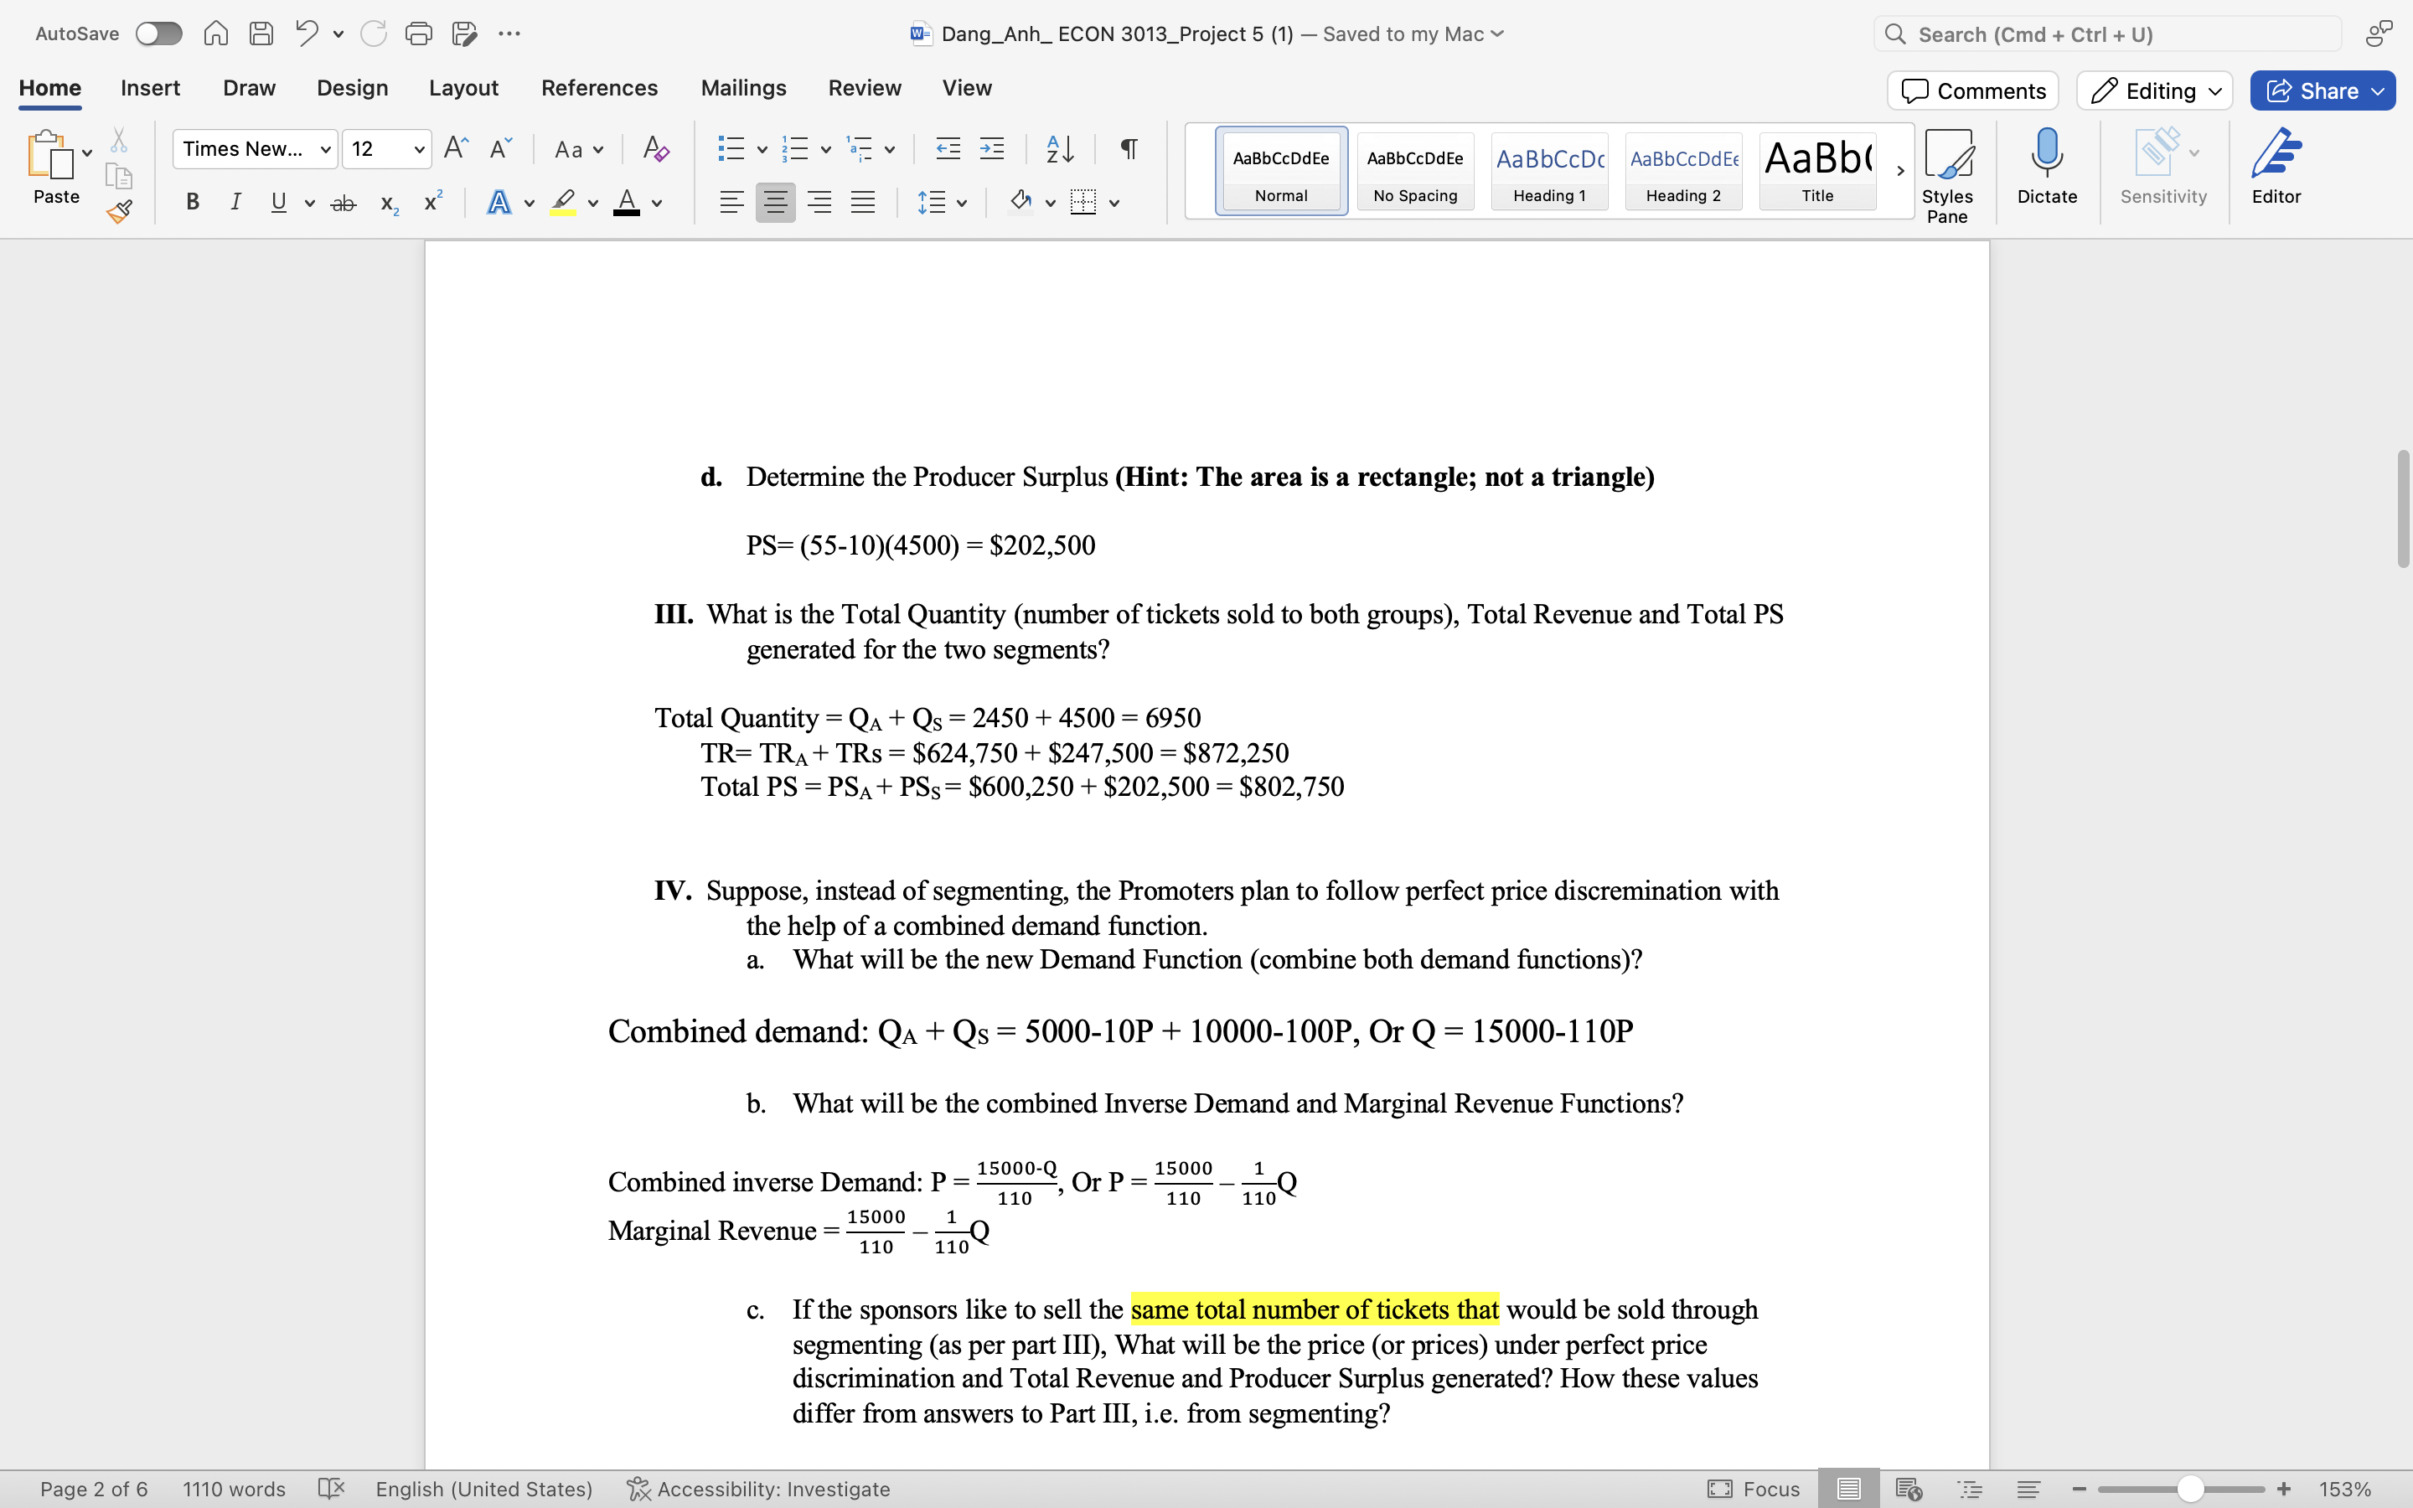Screen dimensions: 2413x1508
Task: Switch to the References tab
Action: pyautogui.click(x=599, y=88)
